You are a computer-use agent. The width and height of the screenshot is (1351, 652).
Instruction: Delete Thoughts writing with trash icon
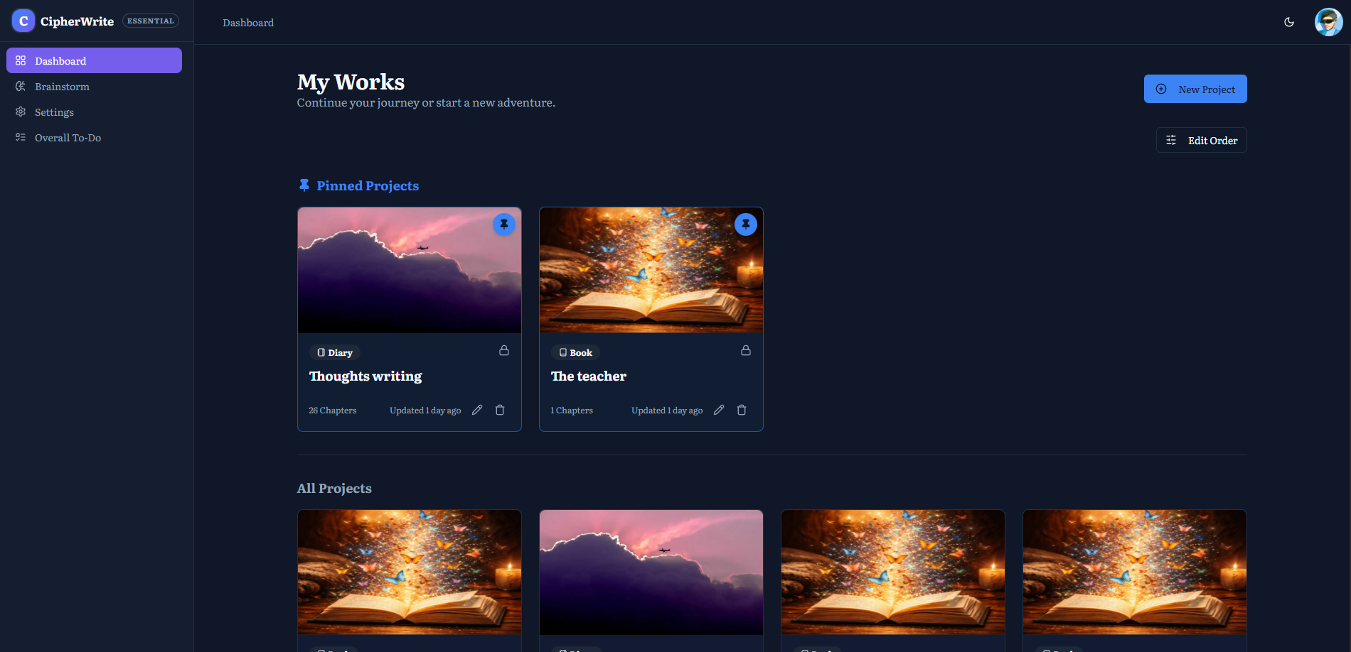coord(500,410)
